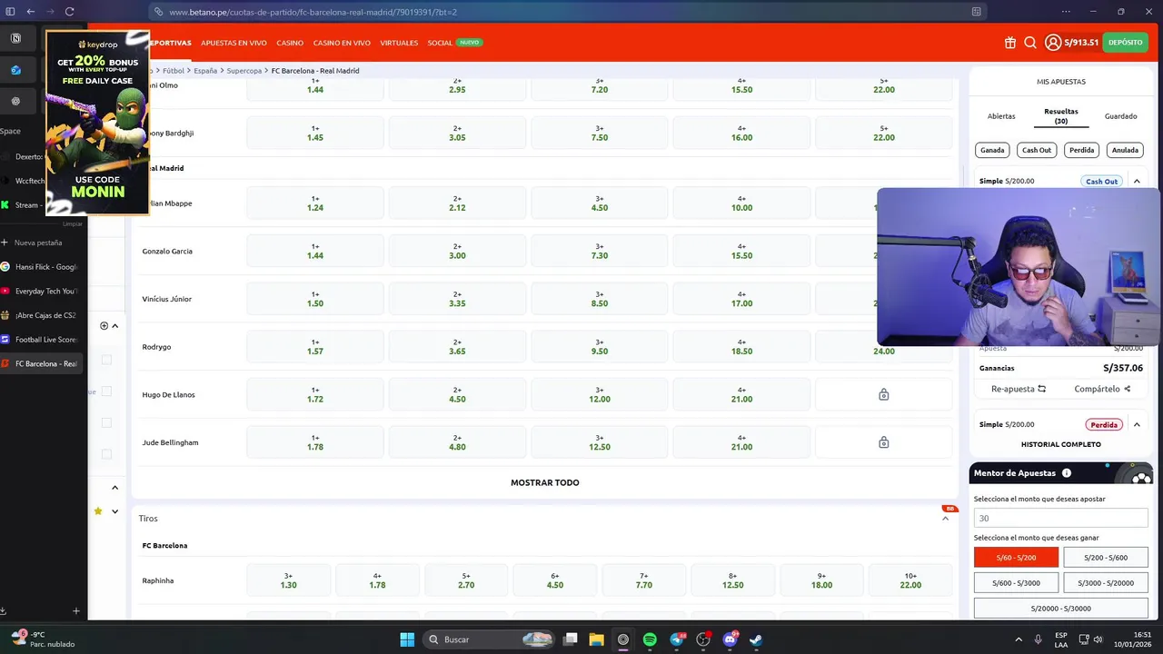Toggle the browser sidebar panel icon
1163x654 pixels.
click(10, 12)
